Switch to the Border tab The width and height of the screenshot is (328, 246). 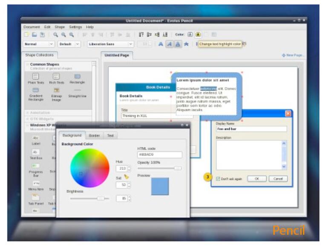[94, 135]
